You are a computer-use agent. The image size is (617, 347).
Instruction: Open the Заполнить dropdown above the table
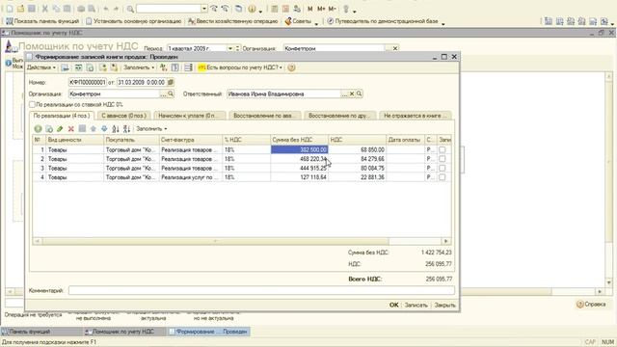(x=151, y=128)
